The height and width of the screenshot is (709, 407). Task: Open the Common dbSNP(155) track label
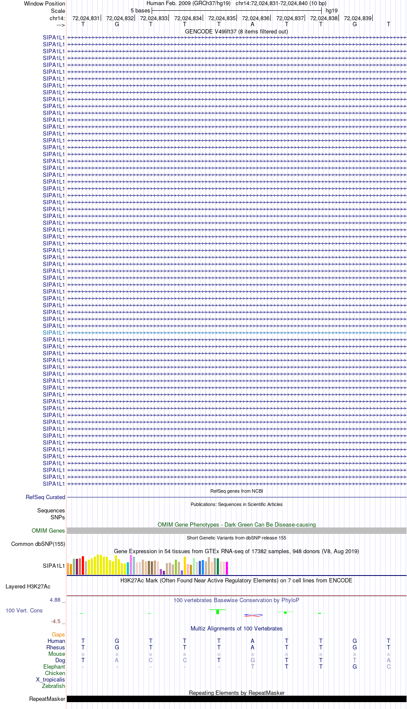tap(38, 544)
